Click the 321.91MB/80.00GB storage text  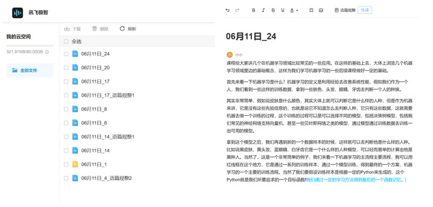(x=24, y=52)
